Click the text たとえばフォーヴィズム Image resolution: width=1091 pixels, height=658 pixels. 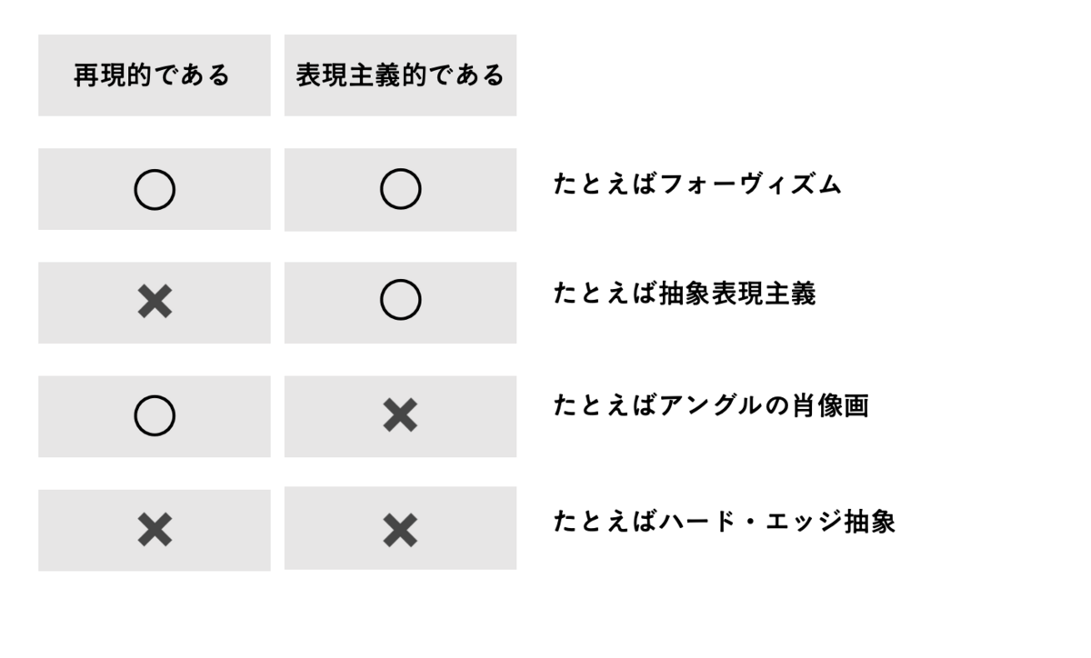698,184
